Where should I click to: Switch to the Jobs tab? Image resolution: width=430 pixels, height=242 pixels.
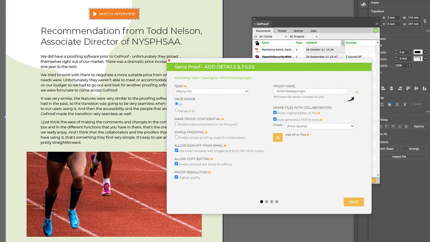click(x=313, y=31)
